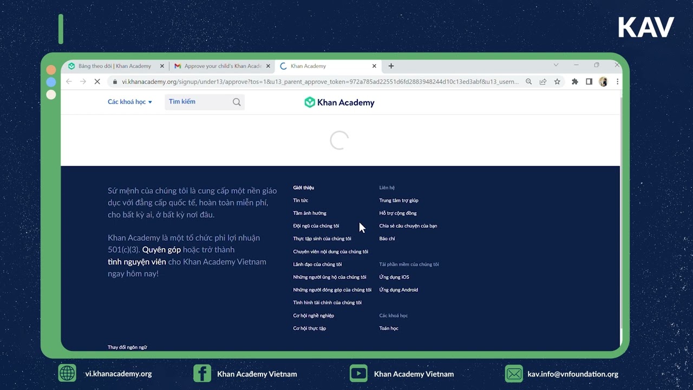The width and height of the screenshot is (693, 390).
Task: Open the Báo chí link
Action: (x=387, y=239)
